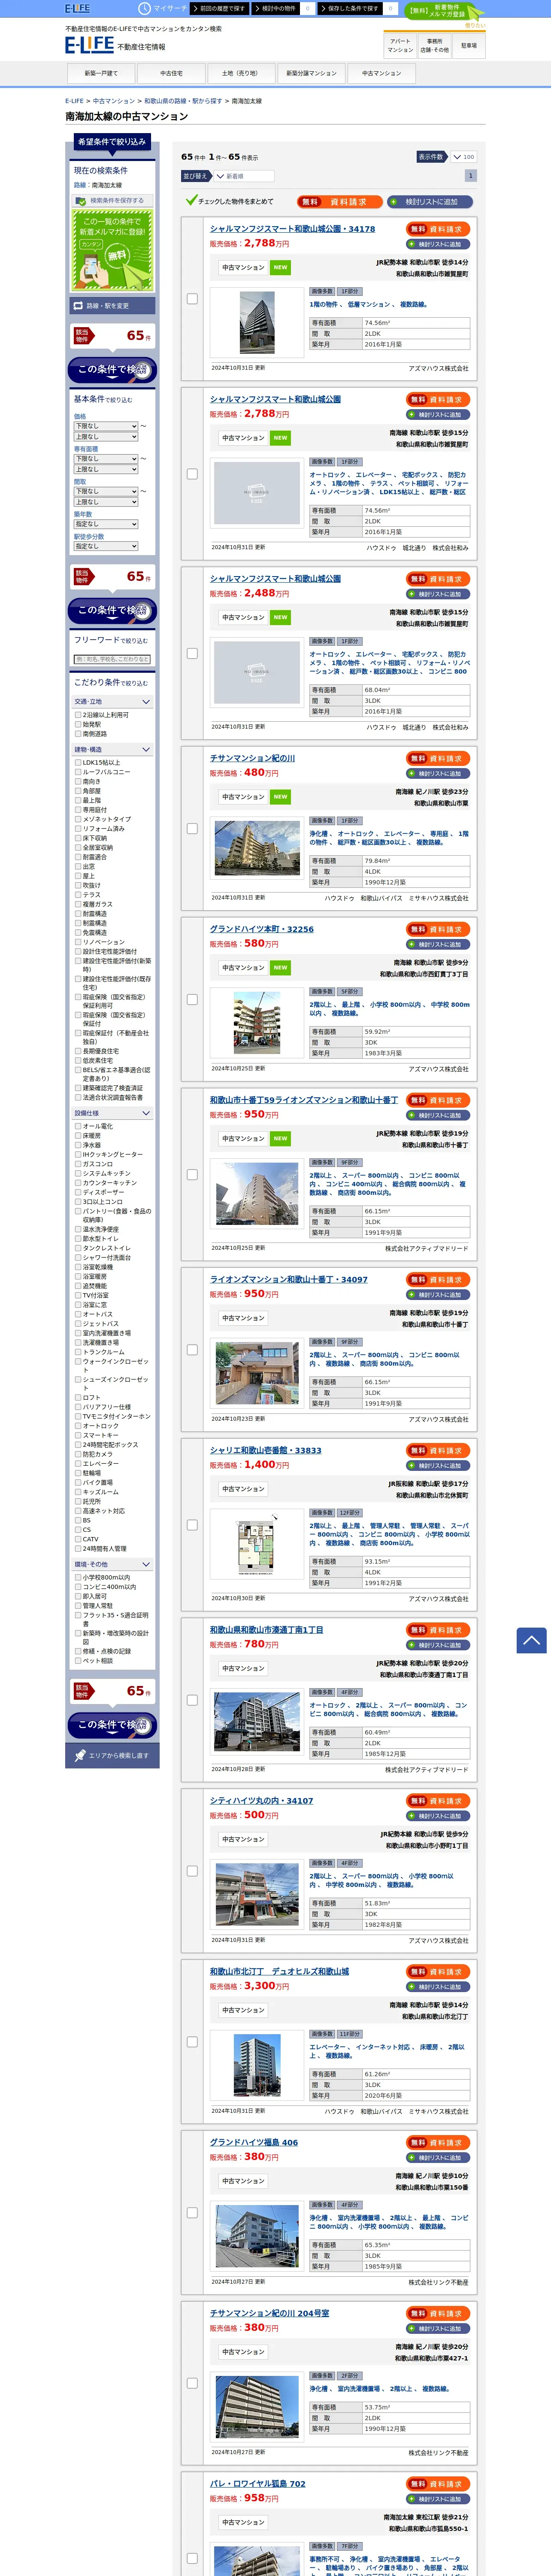Image resolution: width=551 pixels, height=2576 pixels.
Task: Click the E-LIFE site logo
Action: (x=89, y=45)
